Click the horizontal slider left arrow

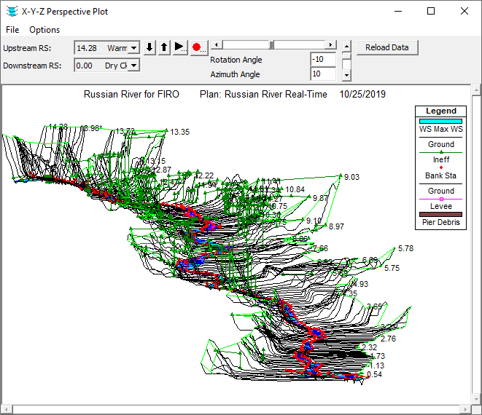tap(215, 44)
